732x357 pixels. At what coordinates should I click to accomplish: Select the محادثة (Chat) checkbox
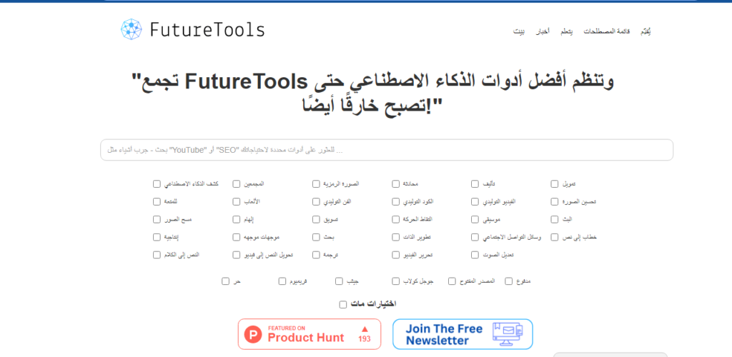[x=396, y=184]
